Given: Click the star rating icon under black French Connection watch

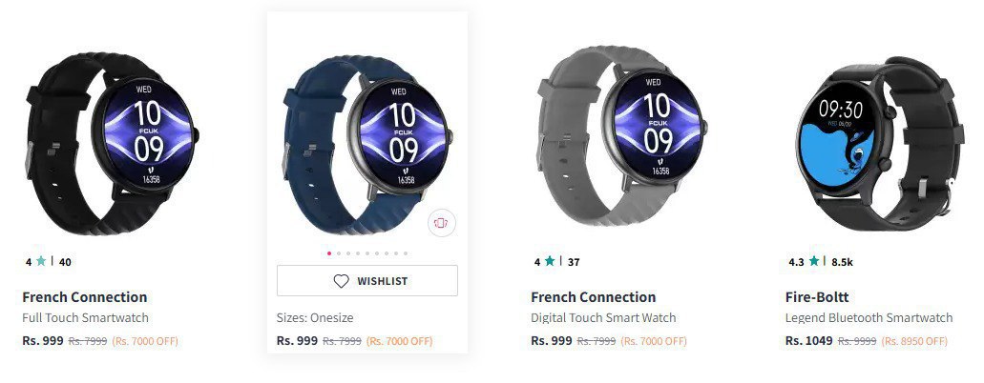Looking at the screenshot, I should click(x=41, y=261).
